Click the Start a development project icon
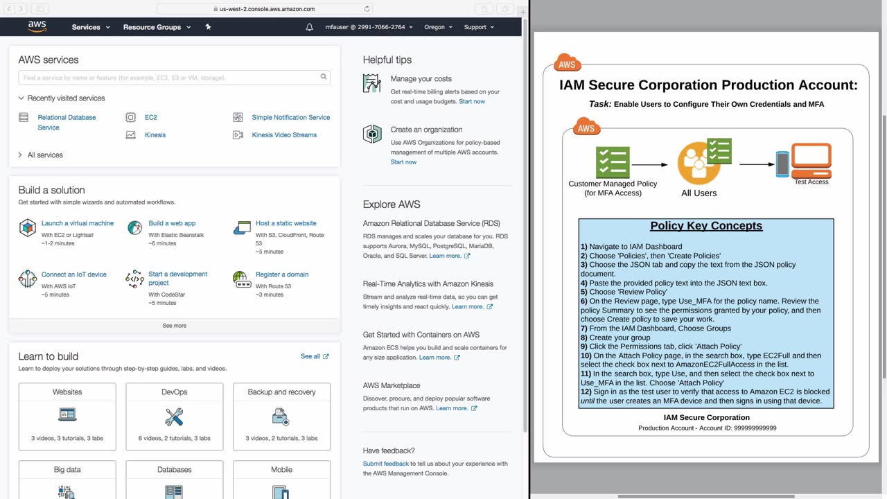This screenshot has height=499, width=887. pyautogui.click(x=134, y=279)
